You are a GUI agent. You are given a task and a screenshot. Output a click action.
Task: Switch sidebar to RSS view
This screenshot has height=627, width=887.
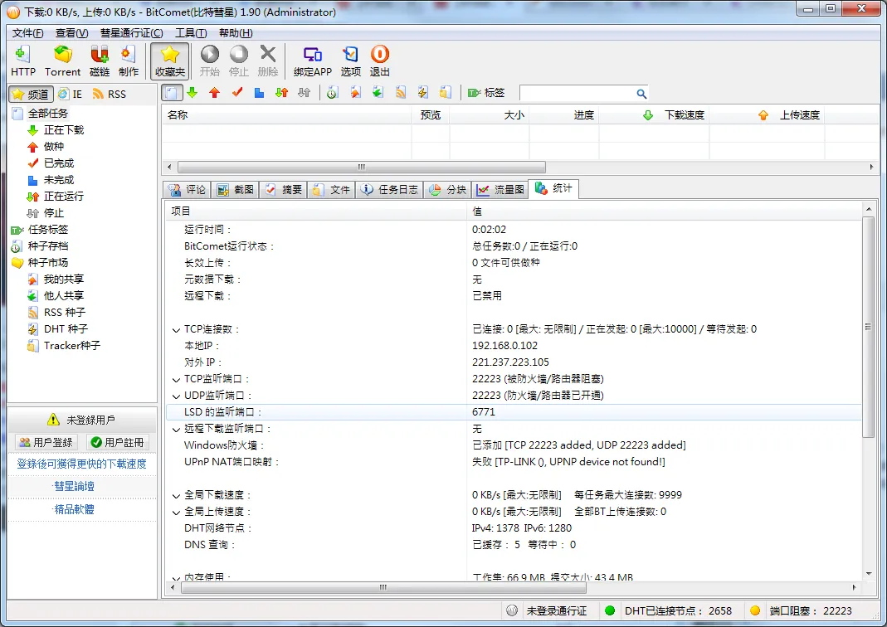(x=110, y=94)
